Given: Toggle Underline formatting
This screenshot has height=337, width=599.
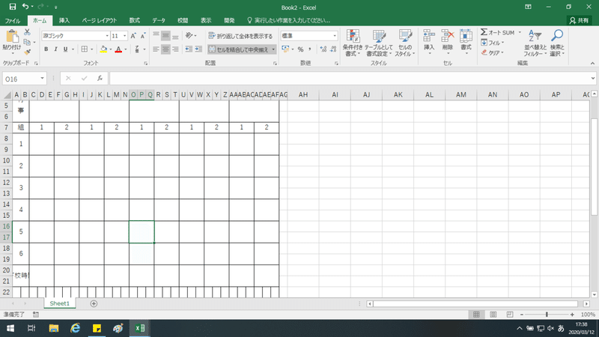Looking at the screenshot, I should click(x=65, y=49).
